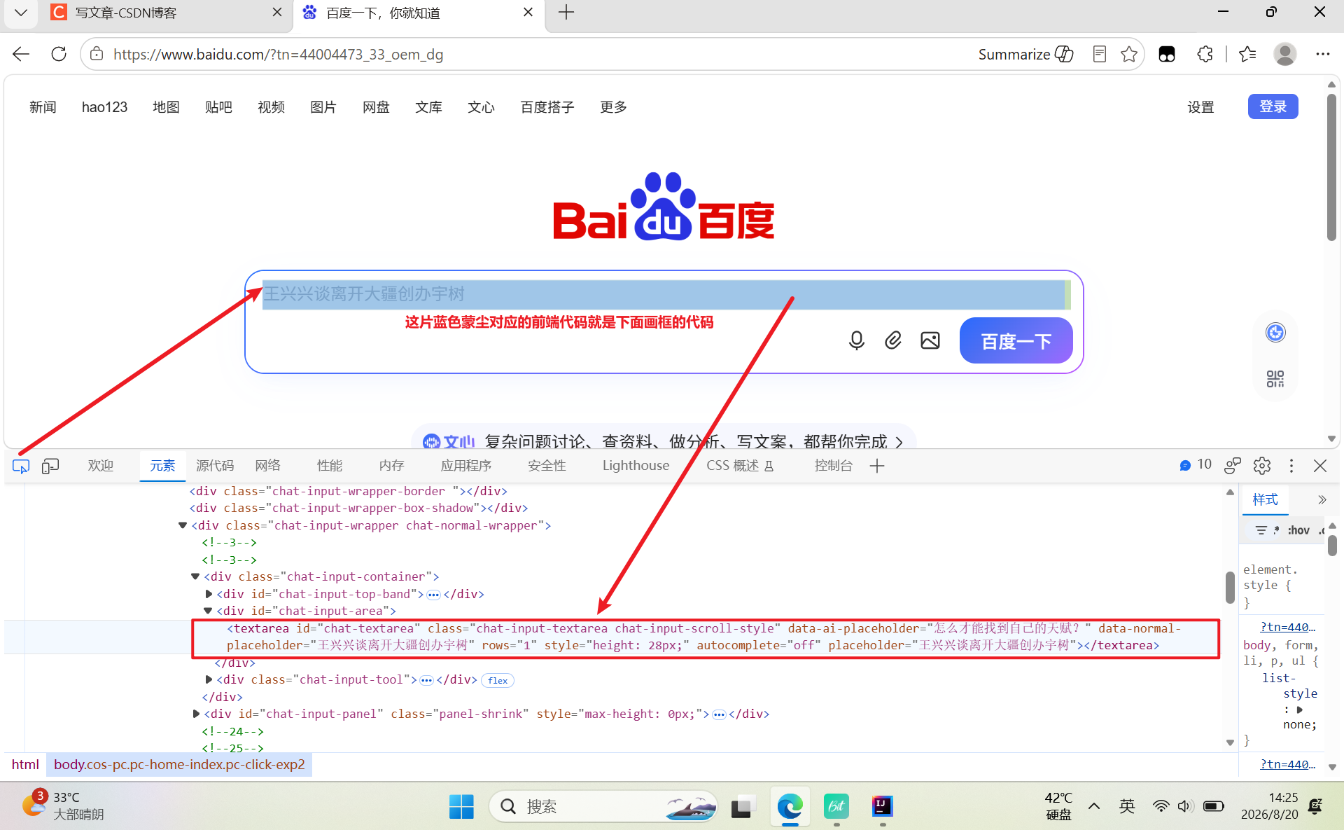1344x830 pixels.
Task: Click the Baidu QR code icon
Action: point(1275,379)
